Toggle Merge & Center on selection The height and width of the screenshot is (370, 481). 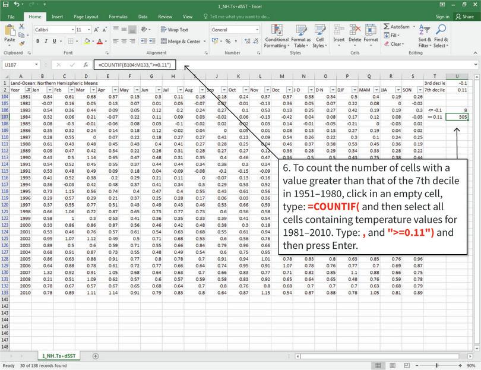point(181,42)
